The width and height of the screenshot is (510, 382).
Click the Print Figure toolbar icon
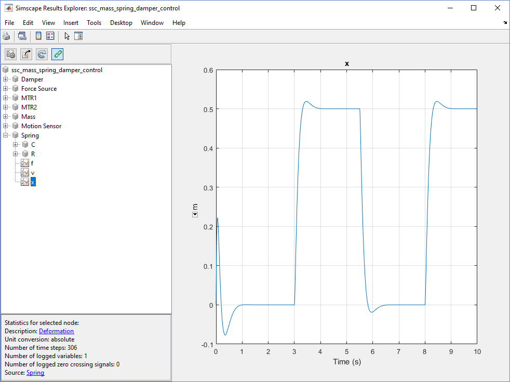click(6, 36)
